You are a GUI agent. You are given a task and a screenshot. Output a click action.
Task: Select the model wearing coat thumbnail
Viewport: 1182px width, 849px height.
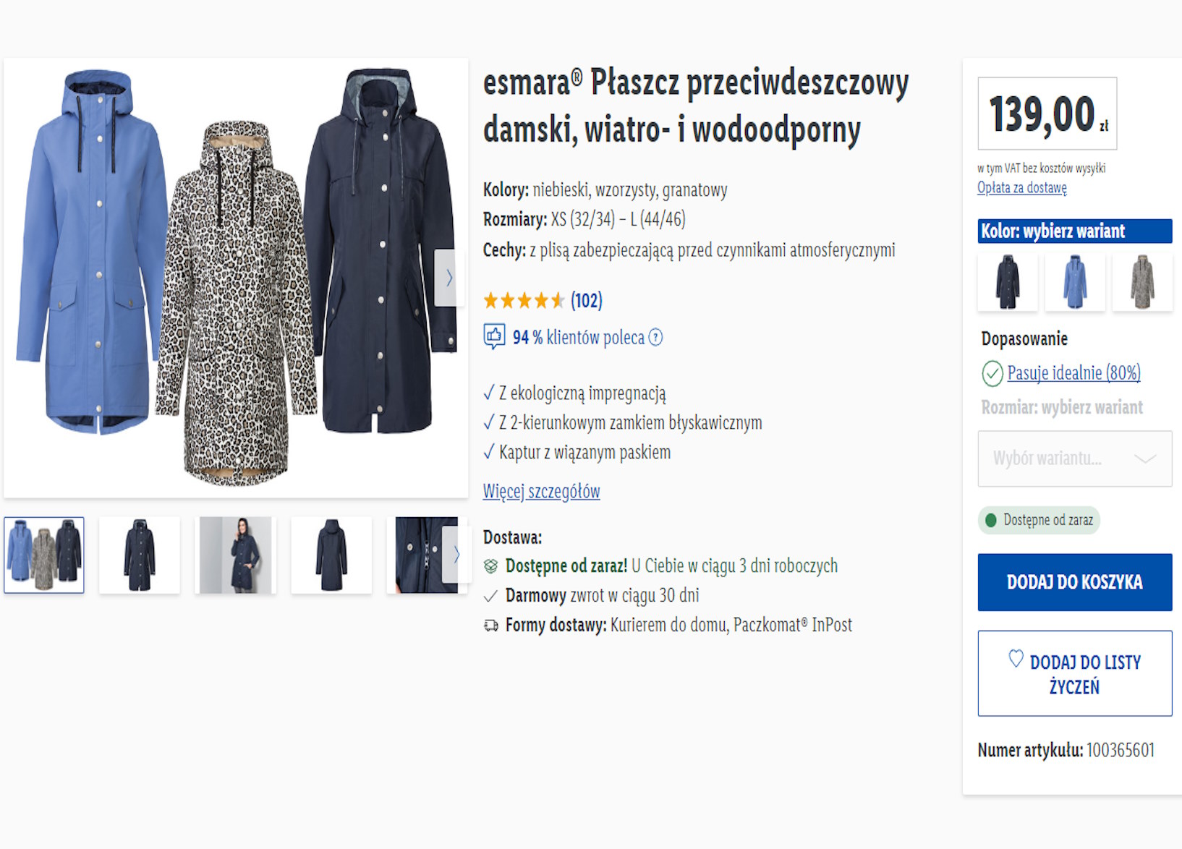coord(236,555)
